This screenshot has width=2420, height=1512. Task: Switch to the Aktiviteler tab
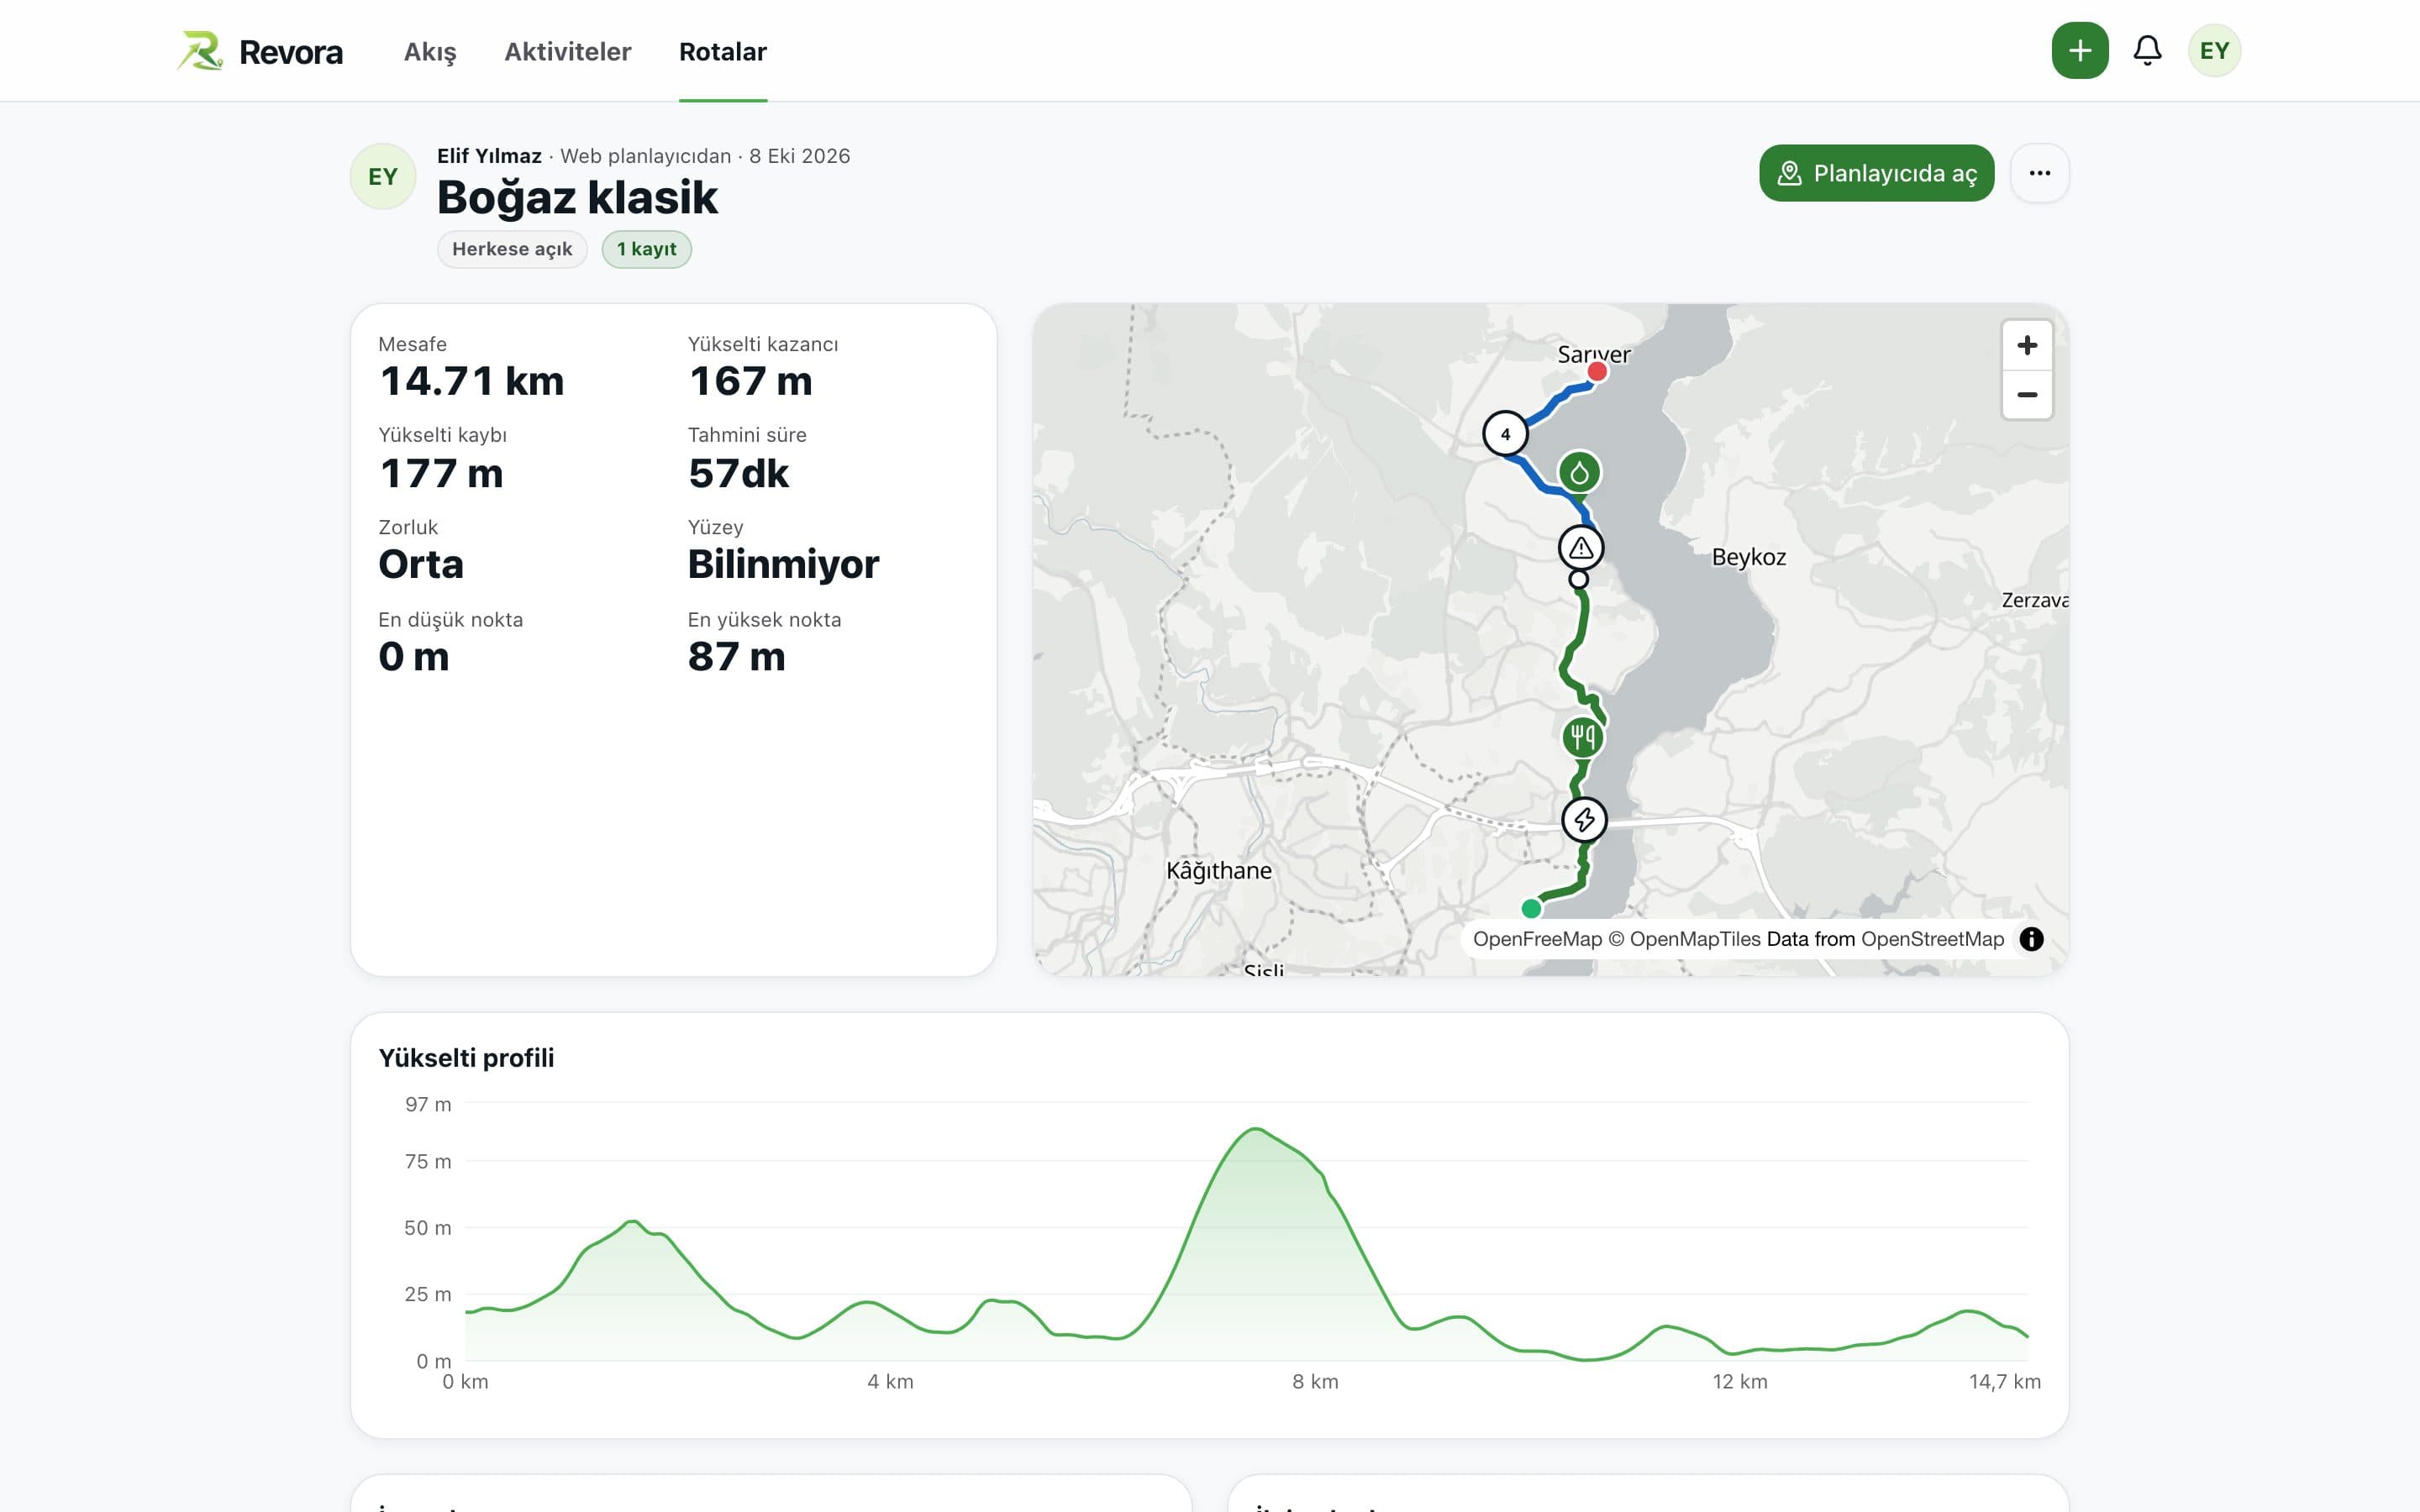[567, 51]
